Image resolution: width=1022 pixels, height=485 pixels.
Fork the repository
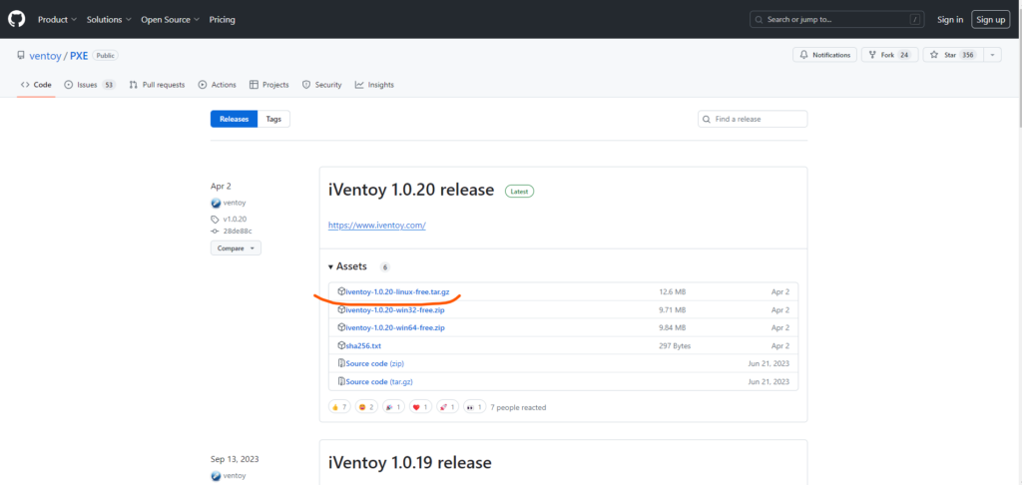(x=889, y=55)
